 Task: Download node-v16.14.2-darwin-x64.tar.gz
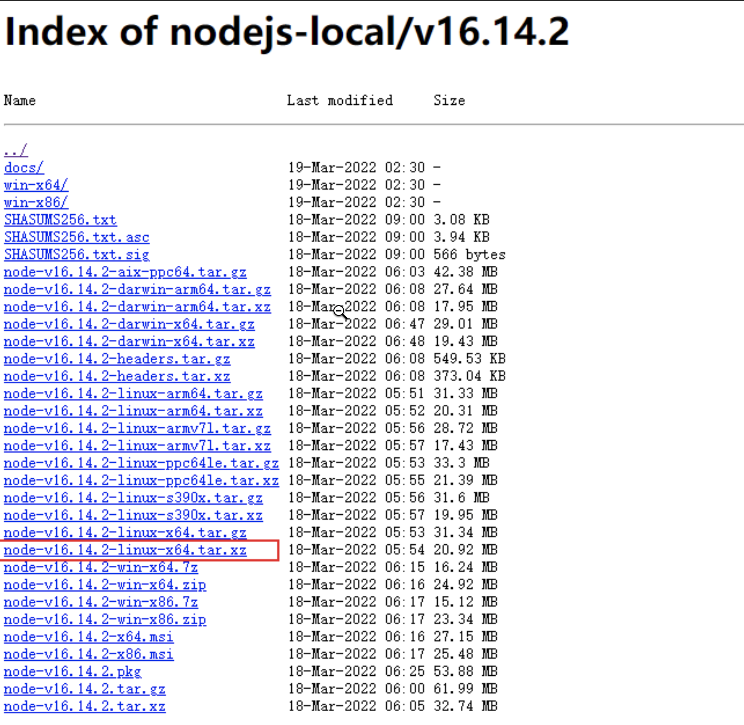coord(129,324)
